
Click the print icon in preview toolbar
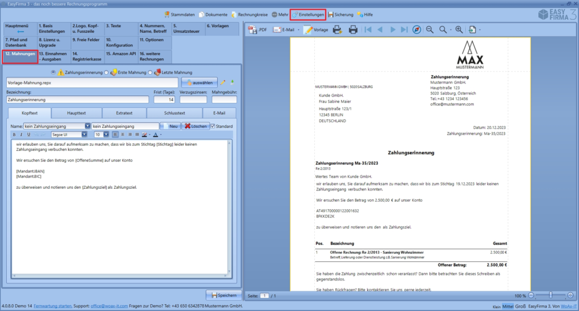353,30
